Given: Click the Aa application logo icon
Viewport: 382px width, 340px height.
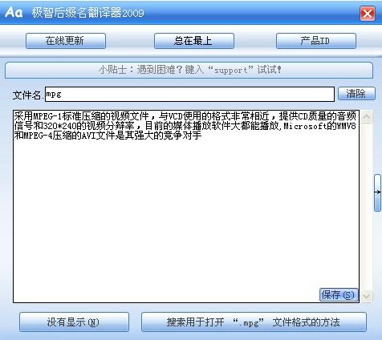Looking at the screenshot, I should pos(14,12).
